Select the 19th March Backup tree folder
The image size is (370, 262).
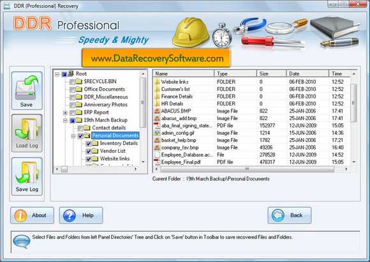click(x=106, y=120)
